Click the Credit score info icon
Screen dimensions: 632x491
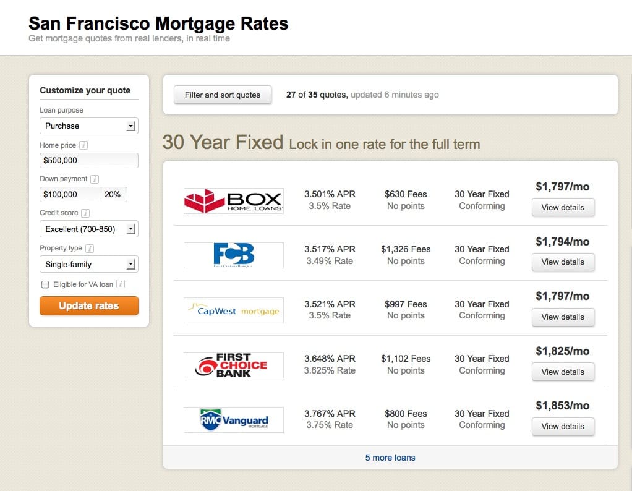click(85, 213)
